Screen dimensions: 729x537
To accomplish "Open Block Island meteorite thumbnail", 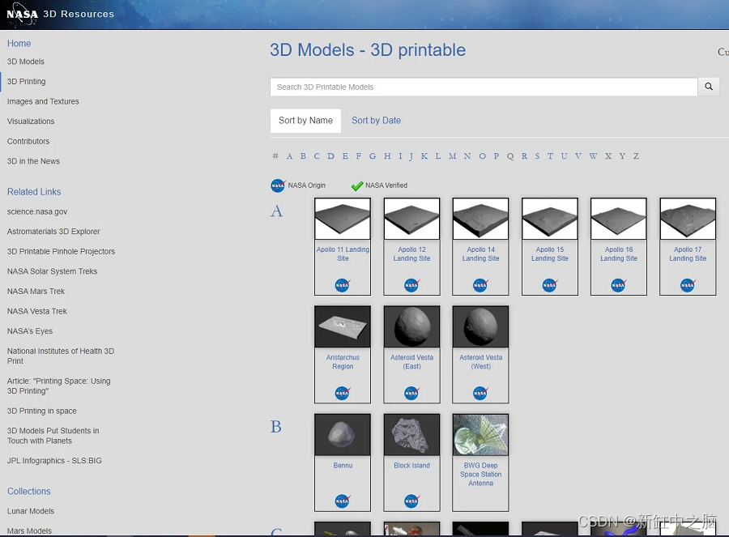I will [411, 435].
